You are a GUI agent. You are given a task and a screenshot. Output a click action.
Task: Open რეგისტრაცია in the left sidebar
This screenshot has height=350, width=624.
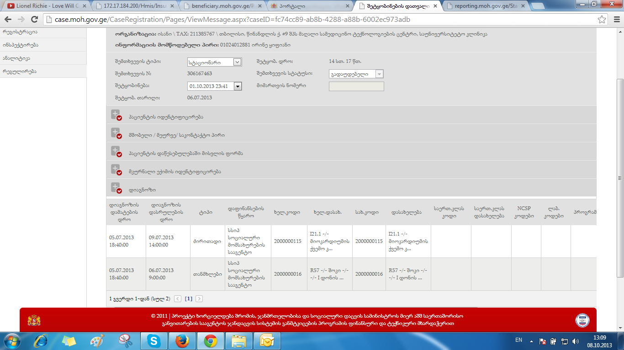pos(20,32)
